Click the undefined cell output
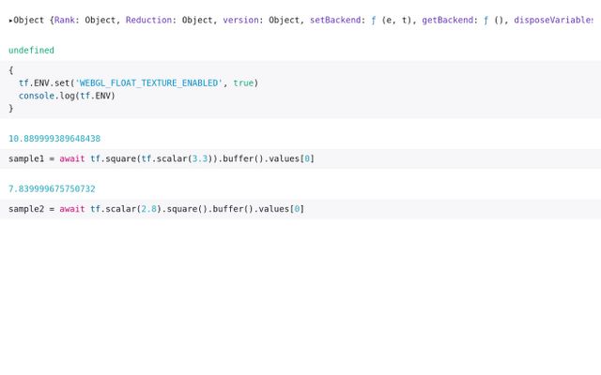 (31, 51)
